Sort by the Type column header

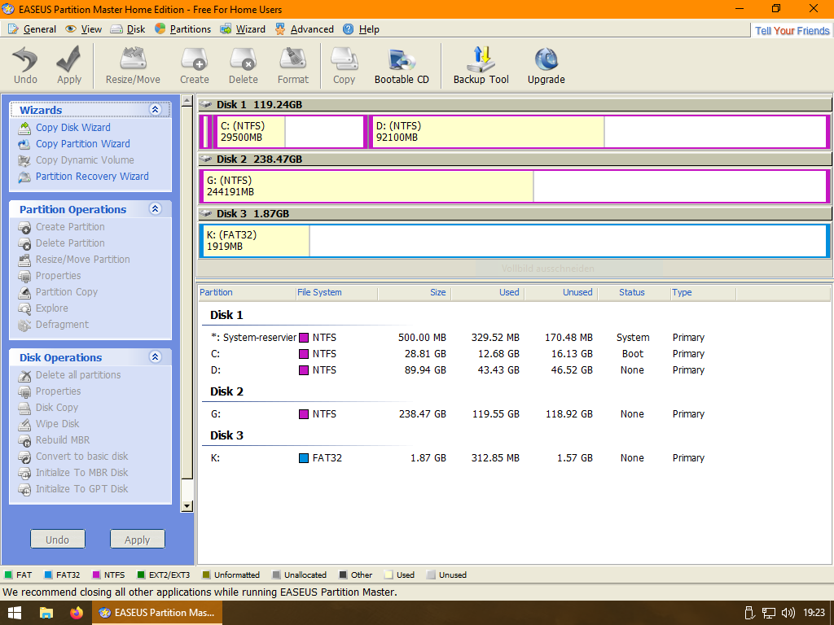(703, 292)
